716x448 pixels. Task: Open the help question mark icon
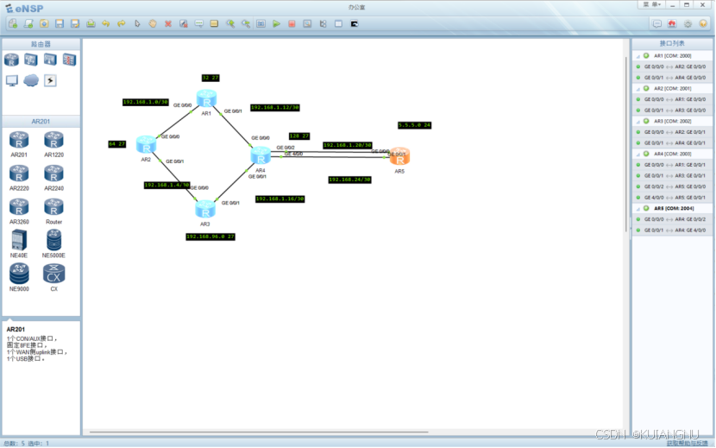(703, 24)
